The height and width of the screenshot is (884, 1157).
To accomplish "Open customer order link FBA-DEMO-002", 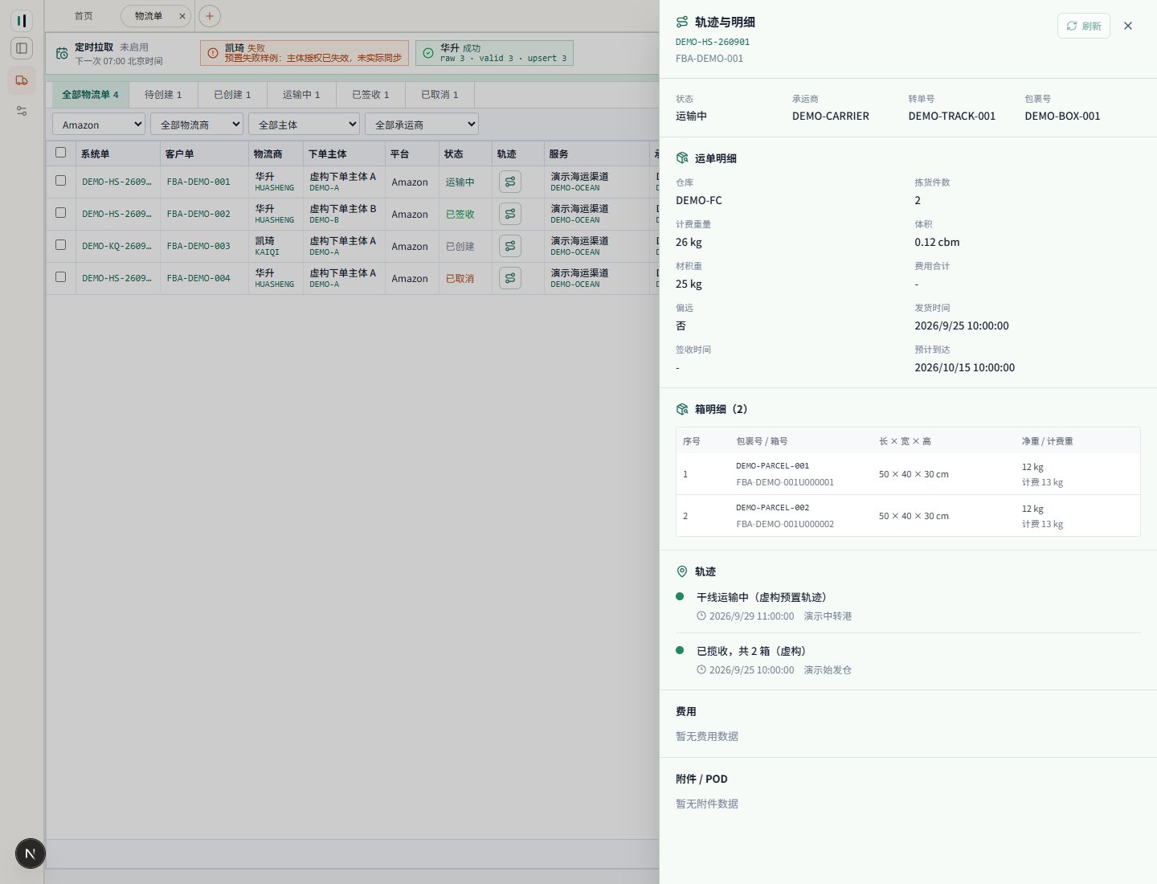I will [x=198, y=214].
